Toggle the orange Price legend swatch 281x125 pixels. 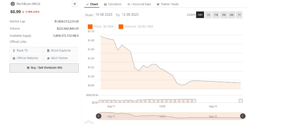coord(90,26)
